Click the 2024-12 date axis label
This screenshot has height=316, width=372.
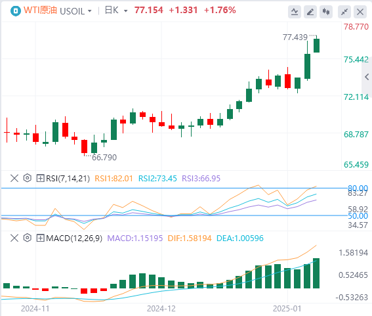[161, 309]
